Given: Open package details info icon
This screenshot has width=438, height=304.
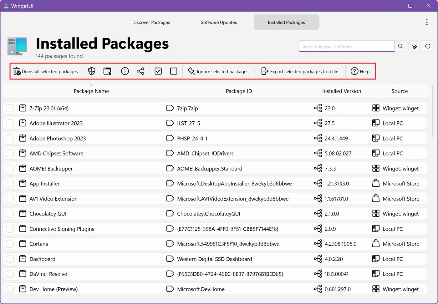Looking at the screenshot, I should click(125, 71).
